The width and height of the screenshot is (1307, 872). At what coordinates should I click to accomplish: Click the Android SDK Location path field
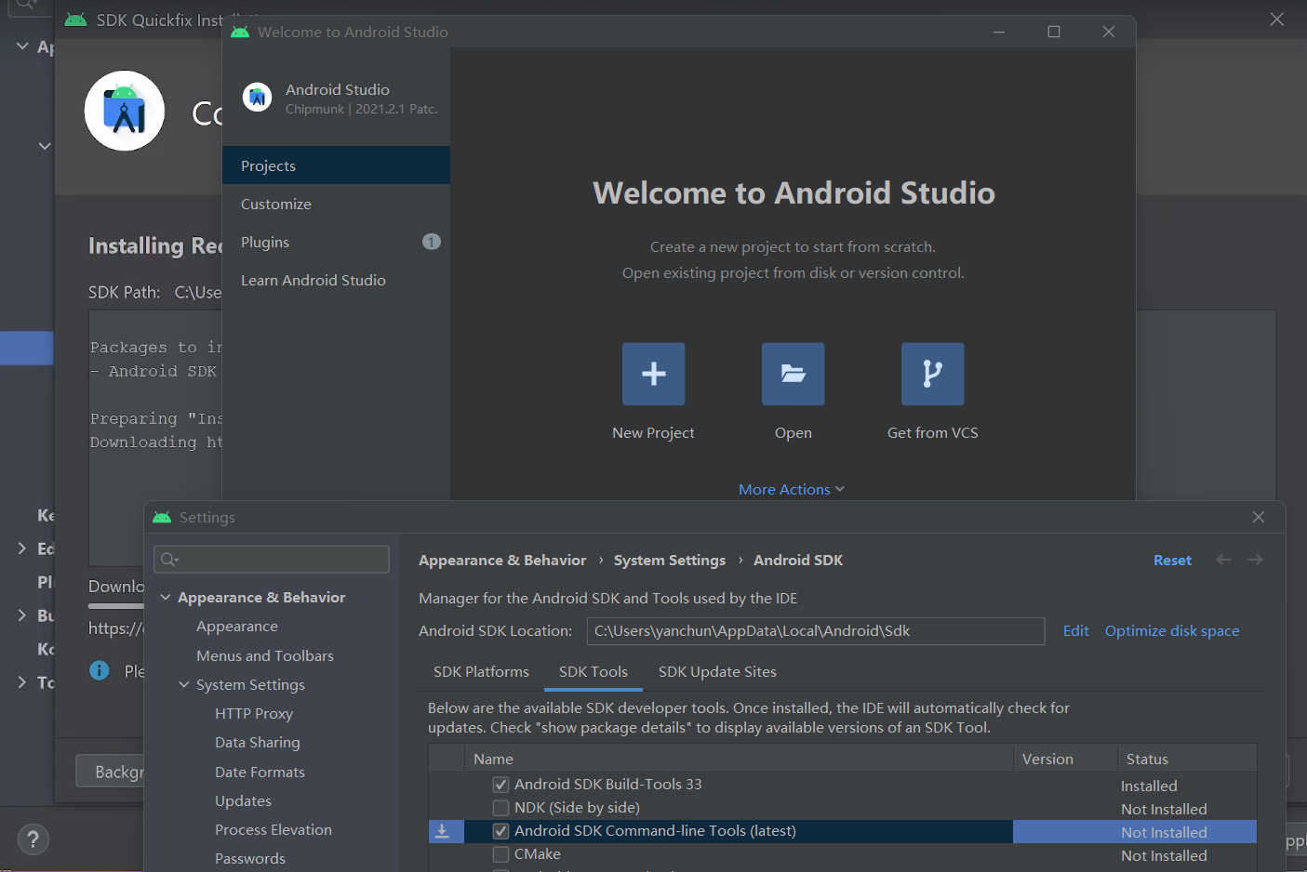click(x=816, y=630)
